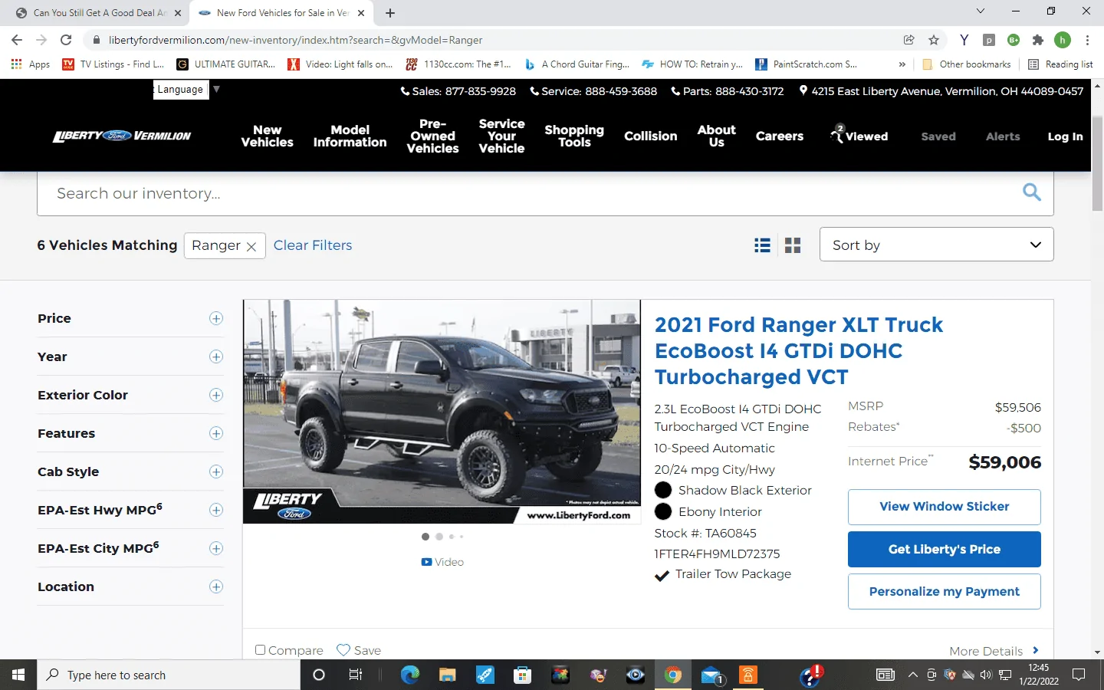
Task: Open the Windows Start menu
Action: click(18, 675)
